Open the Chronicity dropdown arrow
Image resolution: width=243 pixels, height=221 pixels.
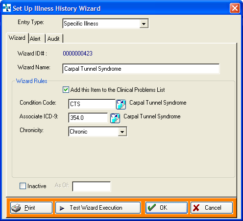[122, 132]
